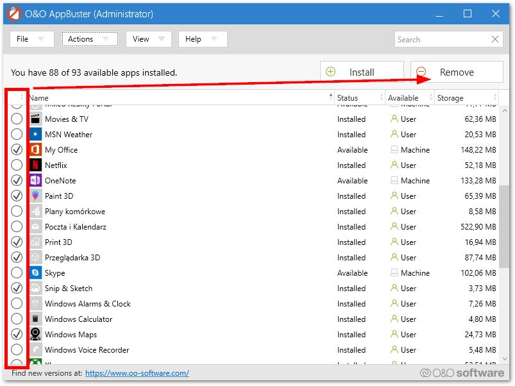
Task: Enable the Windows Calculator checkbox
Action: click(x=17, y=319)
